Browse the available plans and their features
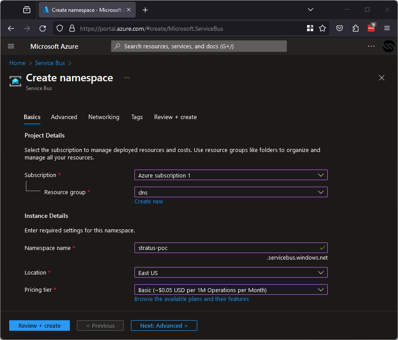The image size is (398, 340). coord(192,299)
